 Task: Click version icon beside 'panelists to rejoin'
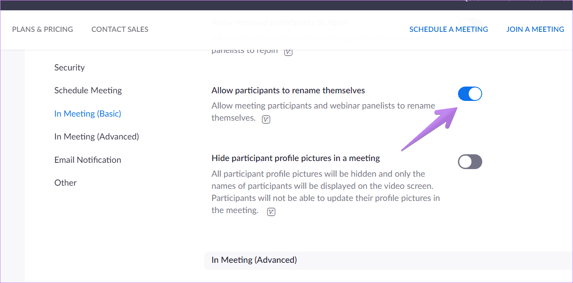(288, 52)
